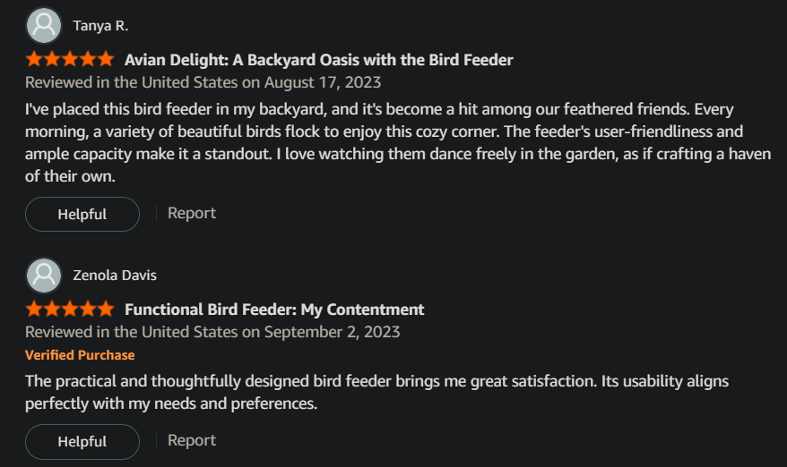Screen dimensions: 787x467
Task: Open the "Functional Bird Feeder: My Contentment" title
Action: coord(274,310)
